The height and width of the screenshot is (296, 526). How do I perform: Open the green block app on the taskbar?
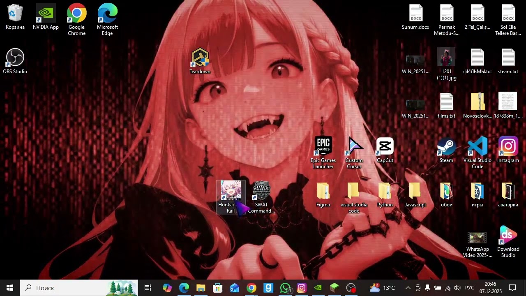coord(335,288)
